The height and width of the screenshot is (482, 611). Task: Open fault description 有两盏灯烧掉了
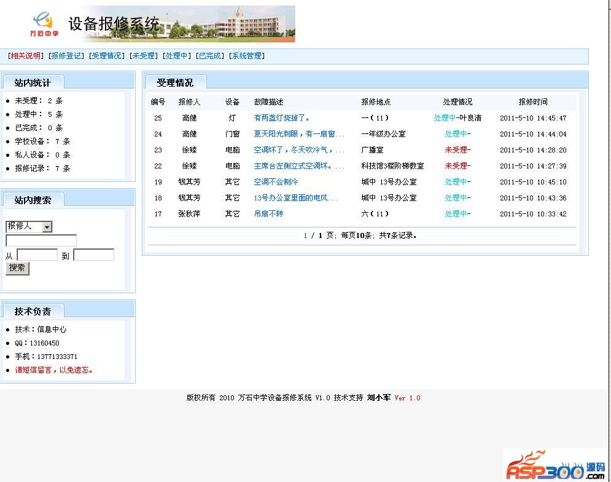[x=282, y=118]
